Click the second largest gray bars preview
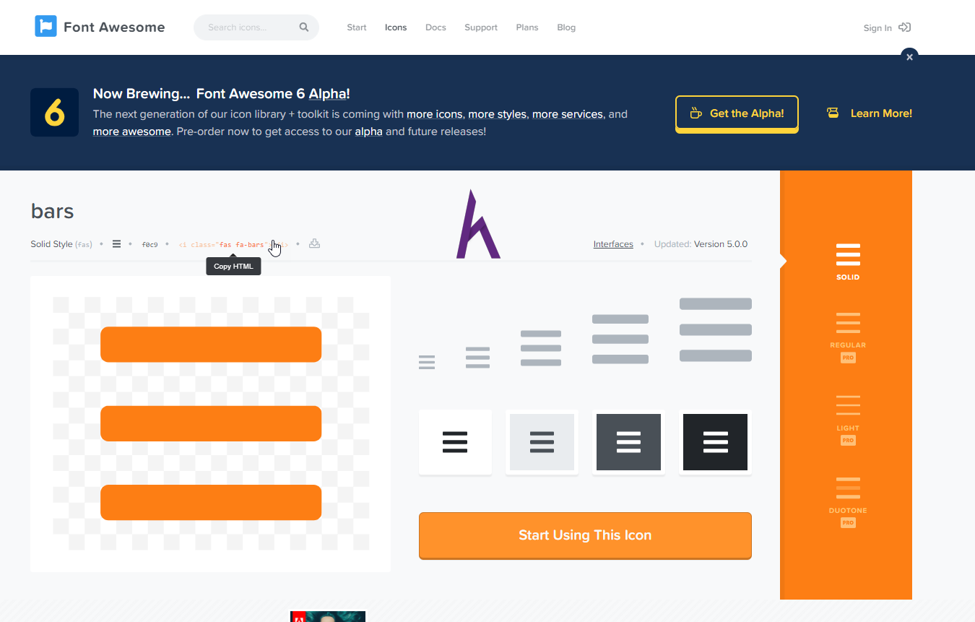This screenshot has height=622, width=975. 620,339
